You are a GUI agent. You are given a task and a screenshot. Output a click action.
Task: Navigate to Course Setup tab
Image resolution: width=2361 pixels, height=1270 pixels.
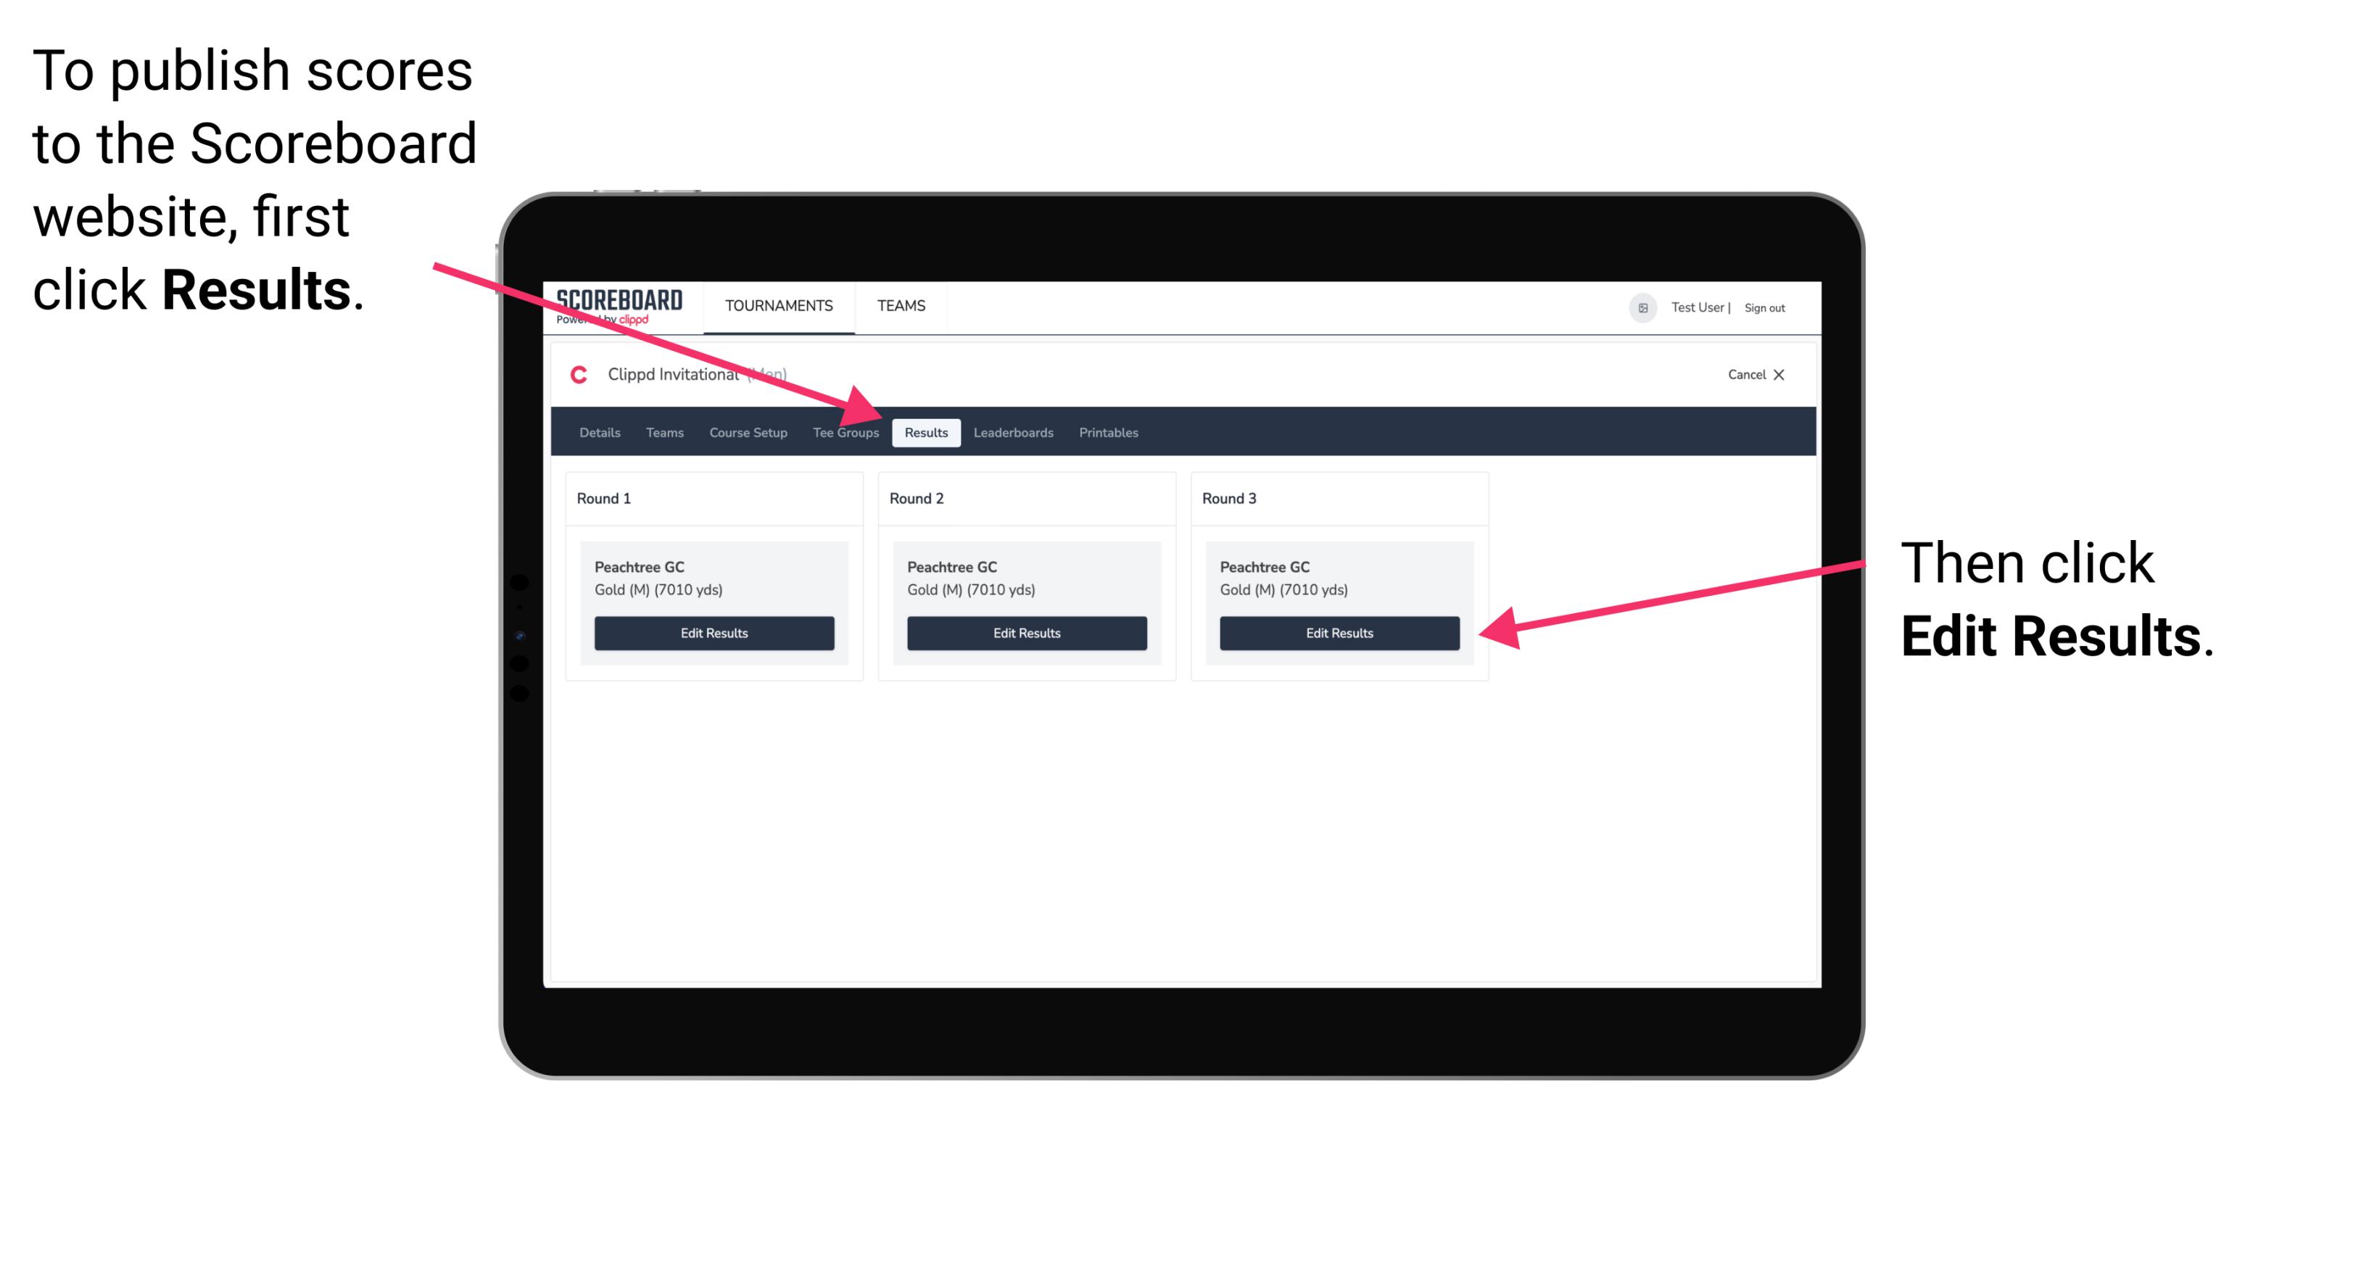[746, 433]
